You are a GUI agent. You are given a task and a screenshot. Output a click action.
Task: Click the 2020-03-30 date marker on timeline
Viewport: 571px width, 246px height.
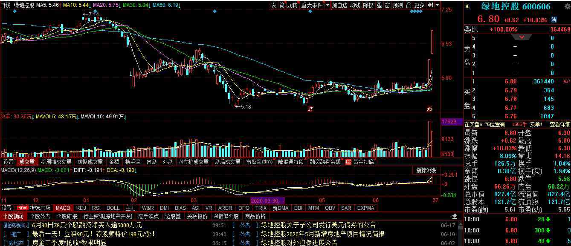coord(267,200)
